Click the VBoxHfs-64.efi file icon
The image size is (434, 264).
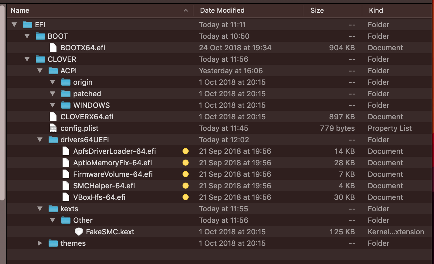tap(66, 197)
